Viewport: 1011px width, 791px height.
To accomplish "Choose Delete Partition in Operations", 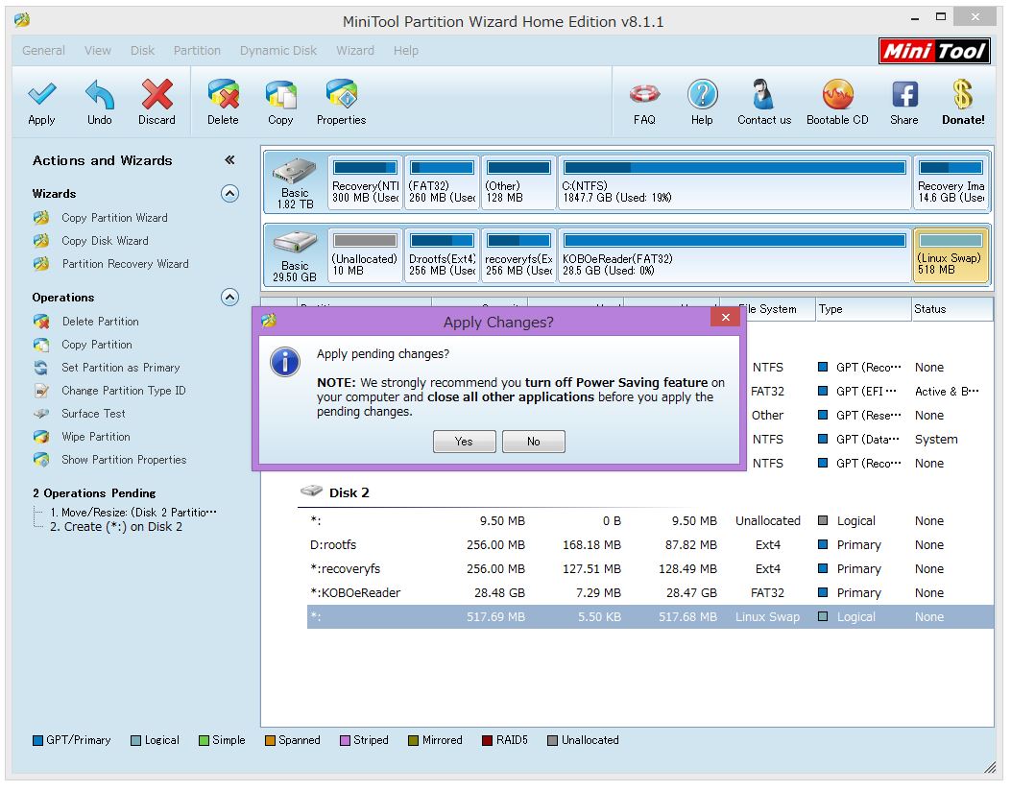I will pos(100,321).
